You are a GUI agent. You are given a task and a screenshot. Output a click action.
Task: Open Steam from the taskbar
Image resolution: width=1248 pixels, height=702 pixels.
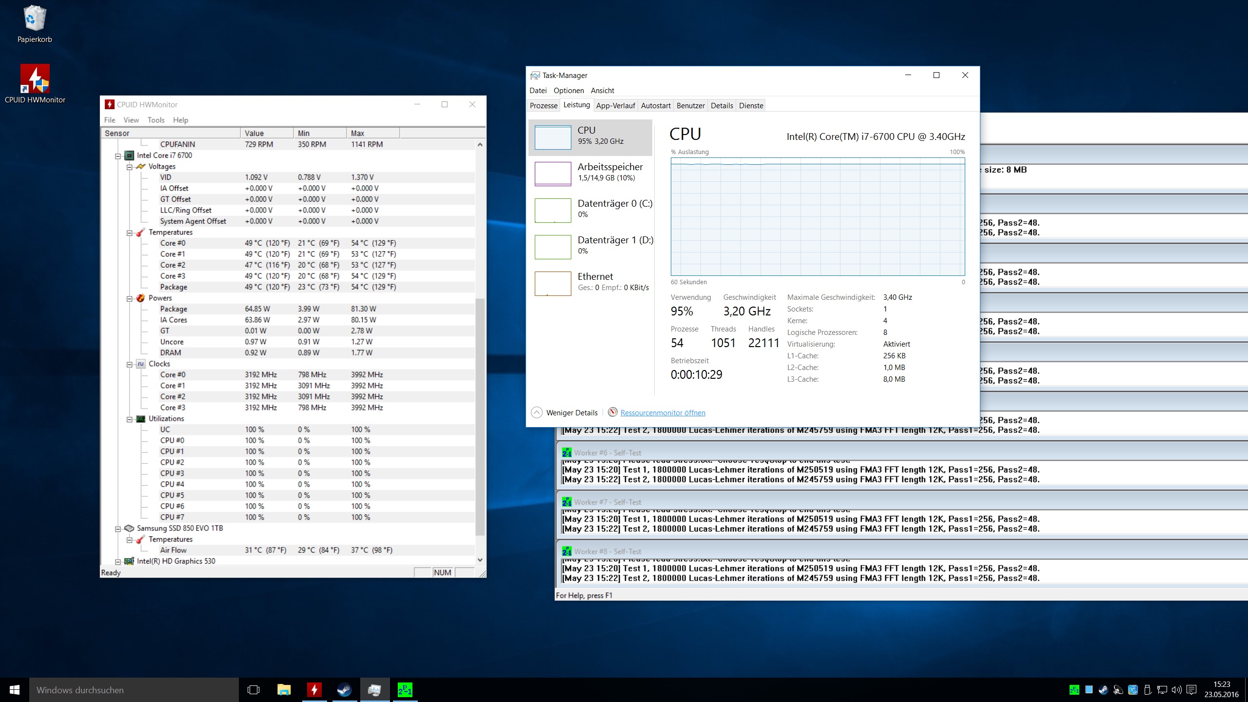[344, 690]
